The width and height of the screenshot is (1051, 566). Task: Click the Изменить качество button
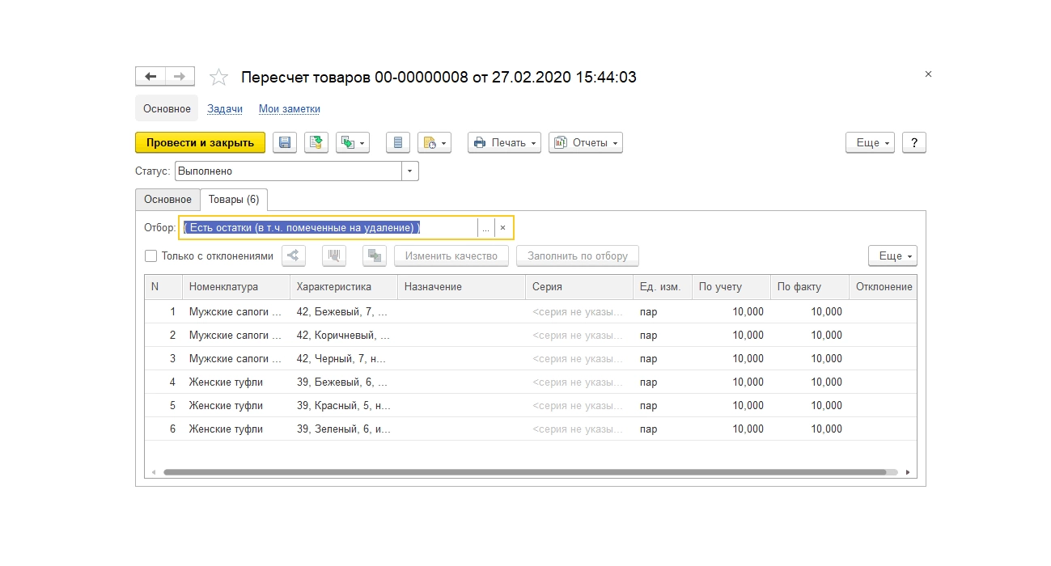tap(451, 256)
